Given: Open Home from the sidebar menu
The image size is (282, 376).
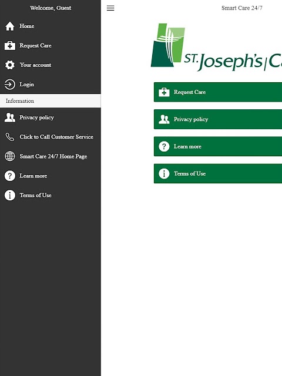Looking at the screenshot, I should pos(51,26).
